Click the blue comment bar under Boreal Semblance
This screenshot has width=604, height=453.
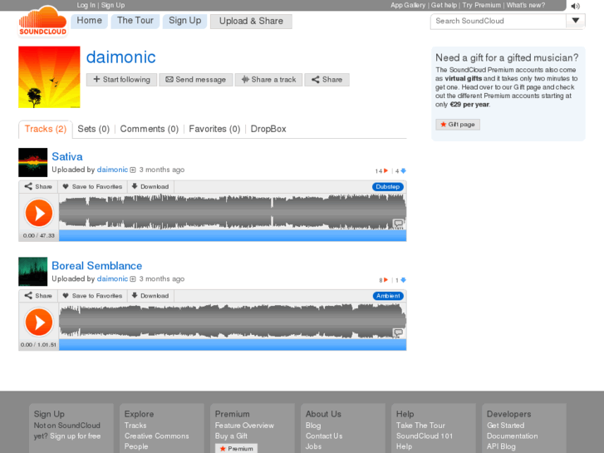point(233,345)
